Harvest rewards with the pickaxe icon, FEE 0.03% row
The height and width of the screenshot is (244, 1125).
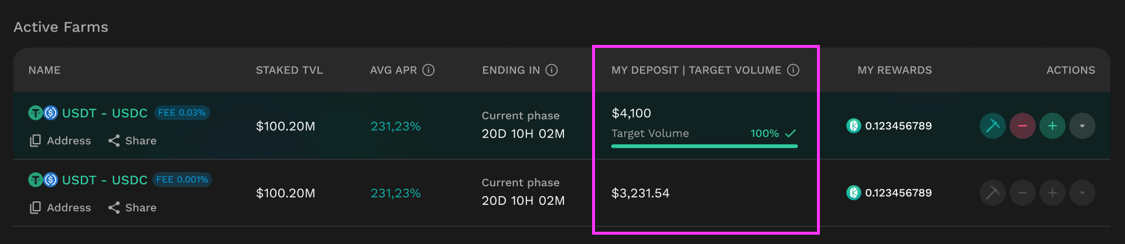(993, 126)
